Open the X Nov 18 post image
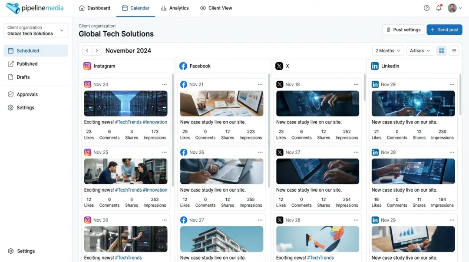The image size is (469, 262). point(317,103)
